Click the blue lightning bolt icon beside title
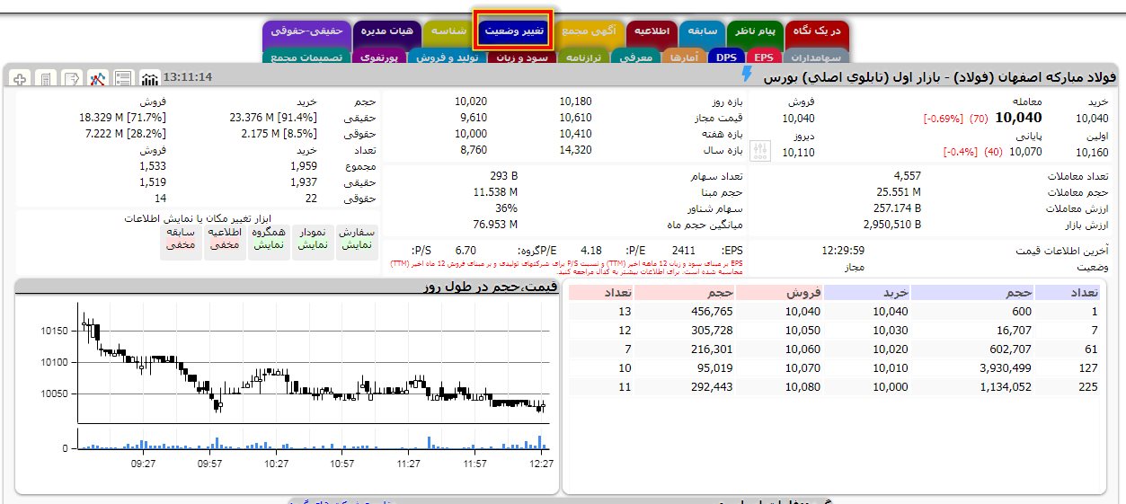The height and width of the screenshot is (504, 1126). [747, 74]
